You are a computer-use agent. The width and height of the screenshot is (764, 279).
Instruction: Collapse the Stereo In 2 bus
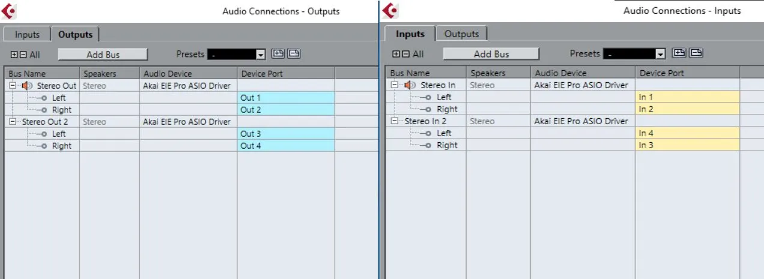click(396, 121)
